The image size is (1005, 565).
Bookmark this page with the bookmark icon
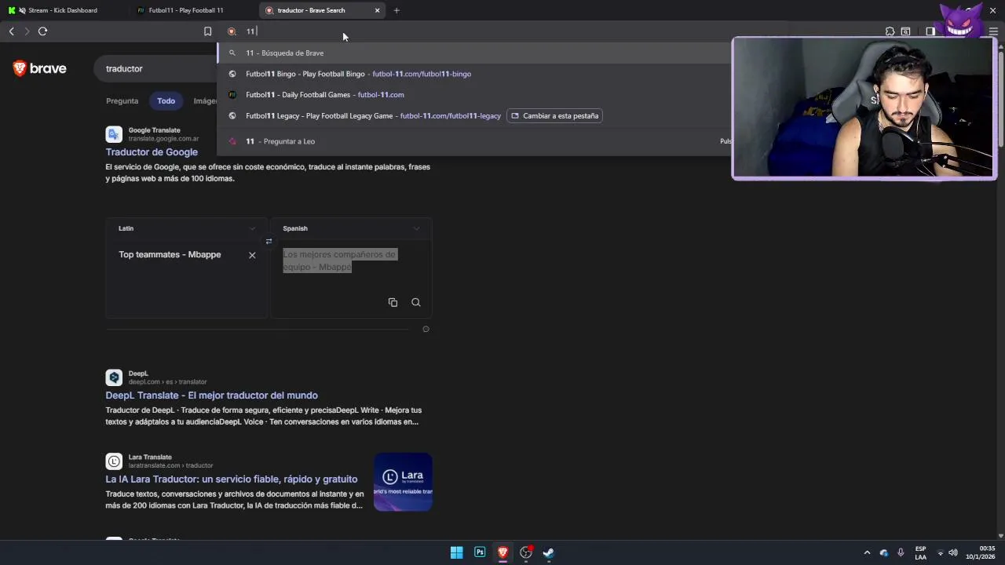tap(207, 31)
